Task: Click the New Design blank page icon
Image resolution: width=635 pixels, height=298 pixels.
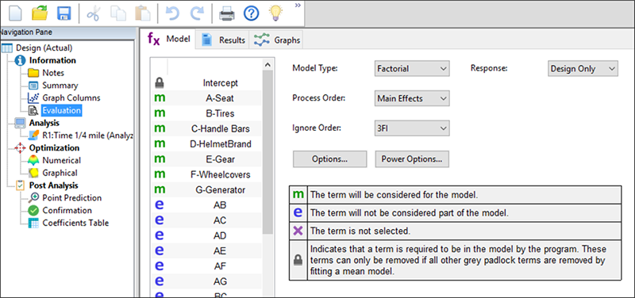Action: [x=15, y=14]
